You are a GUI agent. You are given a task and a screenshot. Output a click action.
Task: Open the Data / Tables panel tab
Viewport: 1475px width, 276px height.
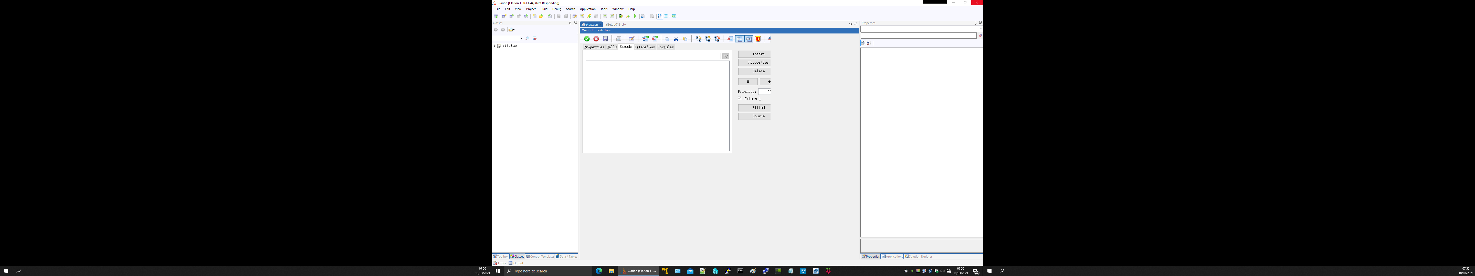566,257
